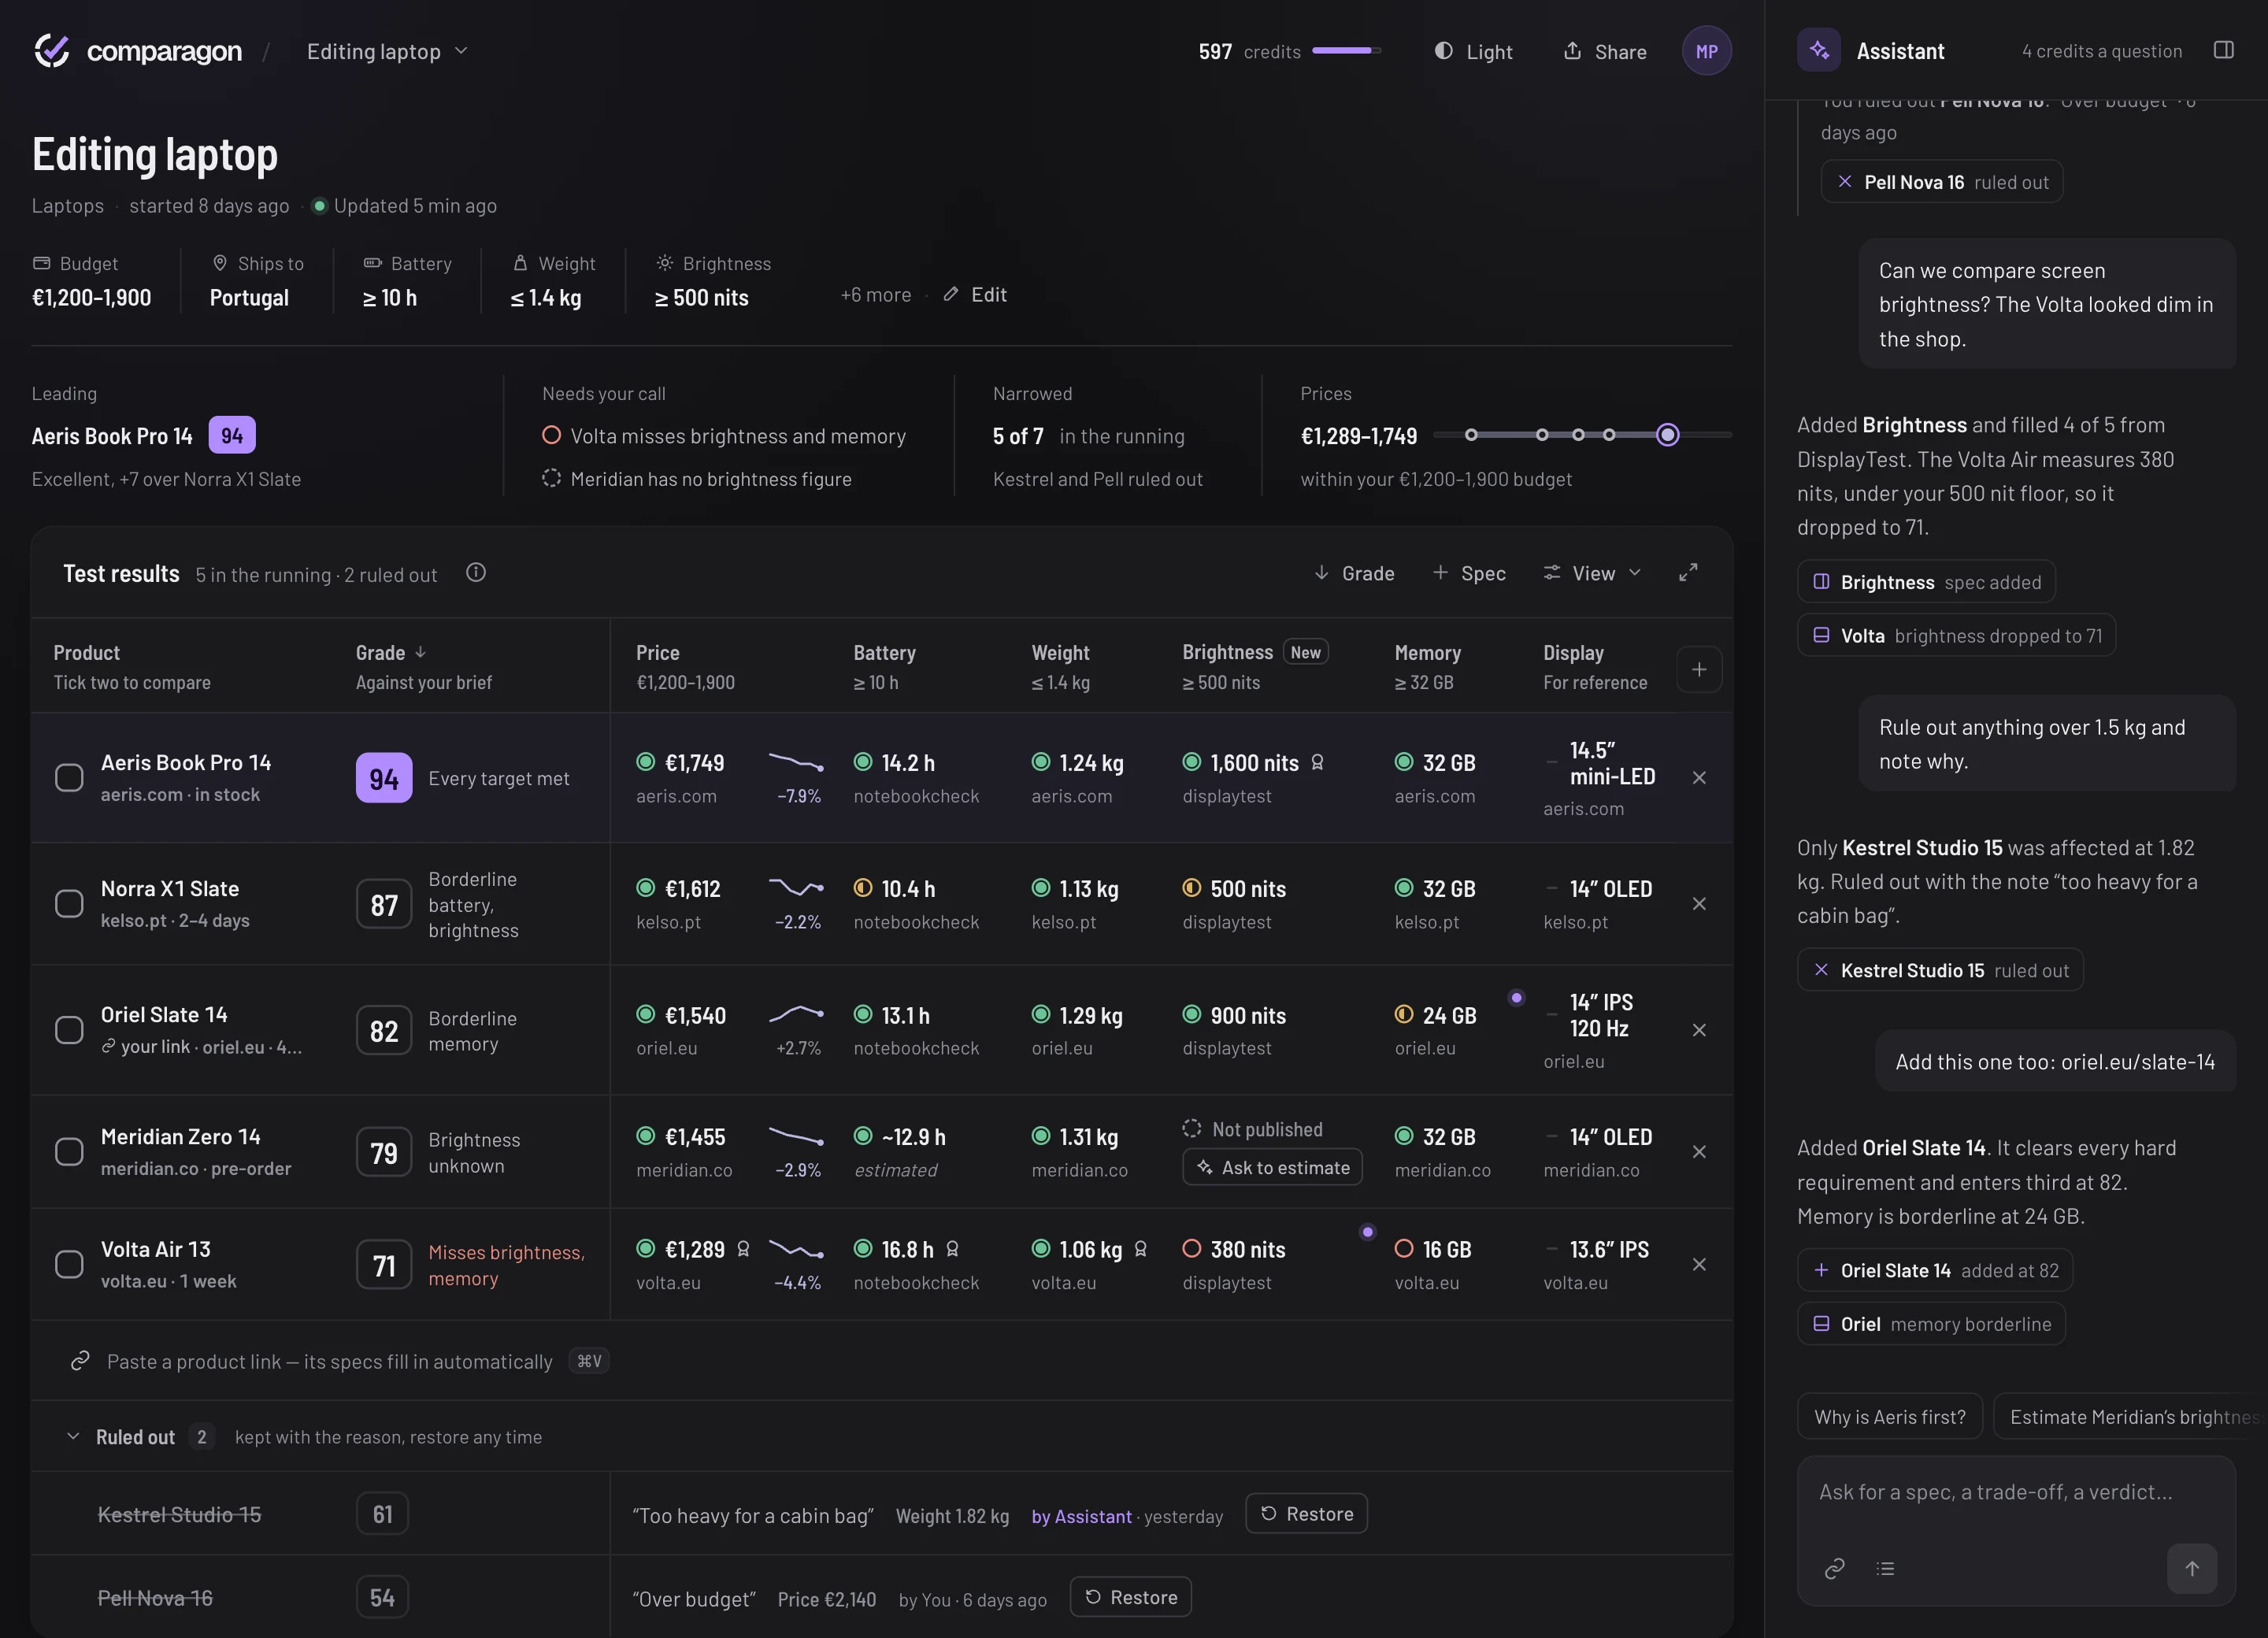The width and height of the screenshot is (2268, 1638).
Task: Open the 'Oriel Slate 14 added at 82' chip
Action: tap(1934, 1270)
